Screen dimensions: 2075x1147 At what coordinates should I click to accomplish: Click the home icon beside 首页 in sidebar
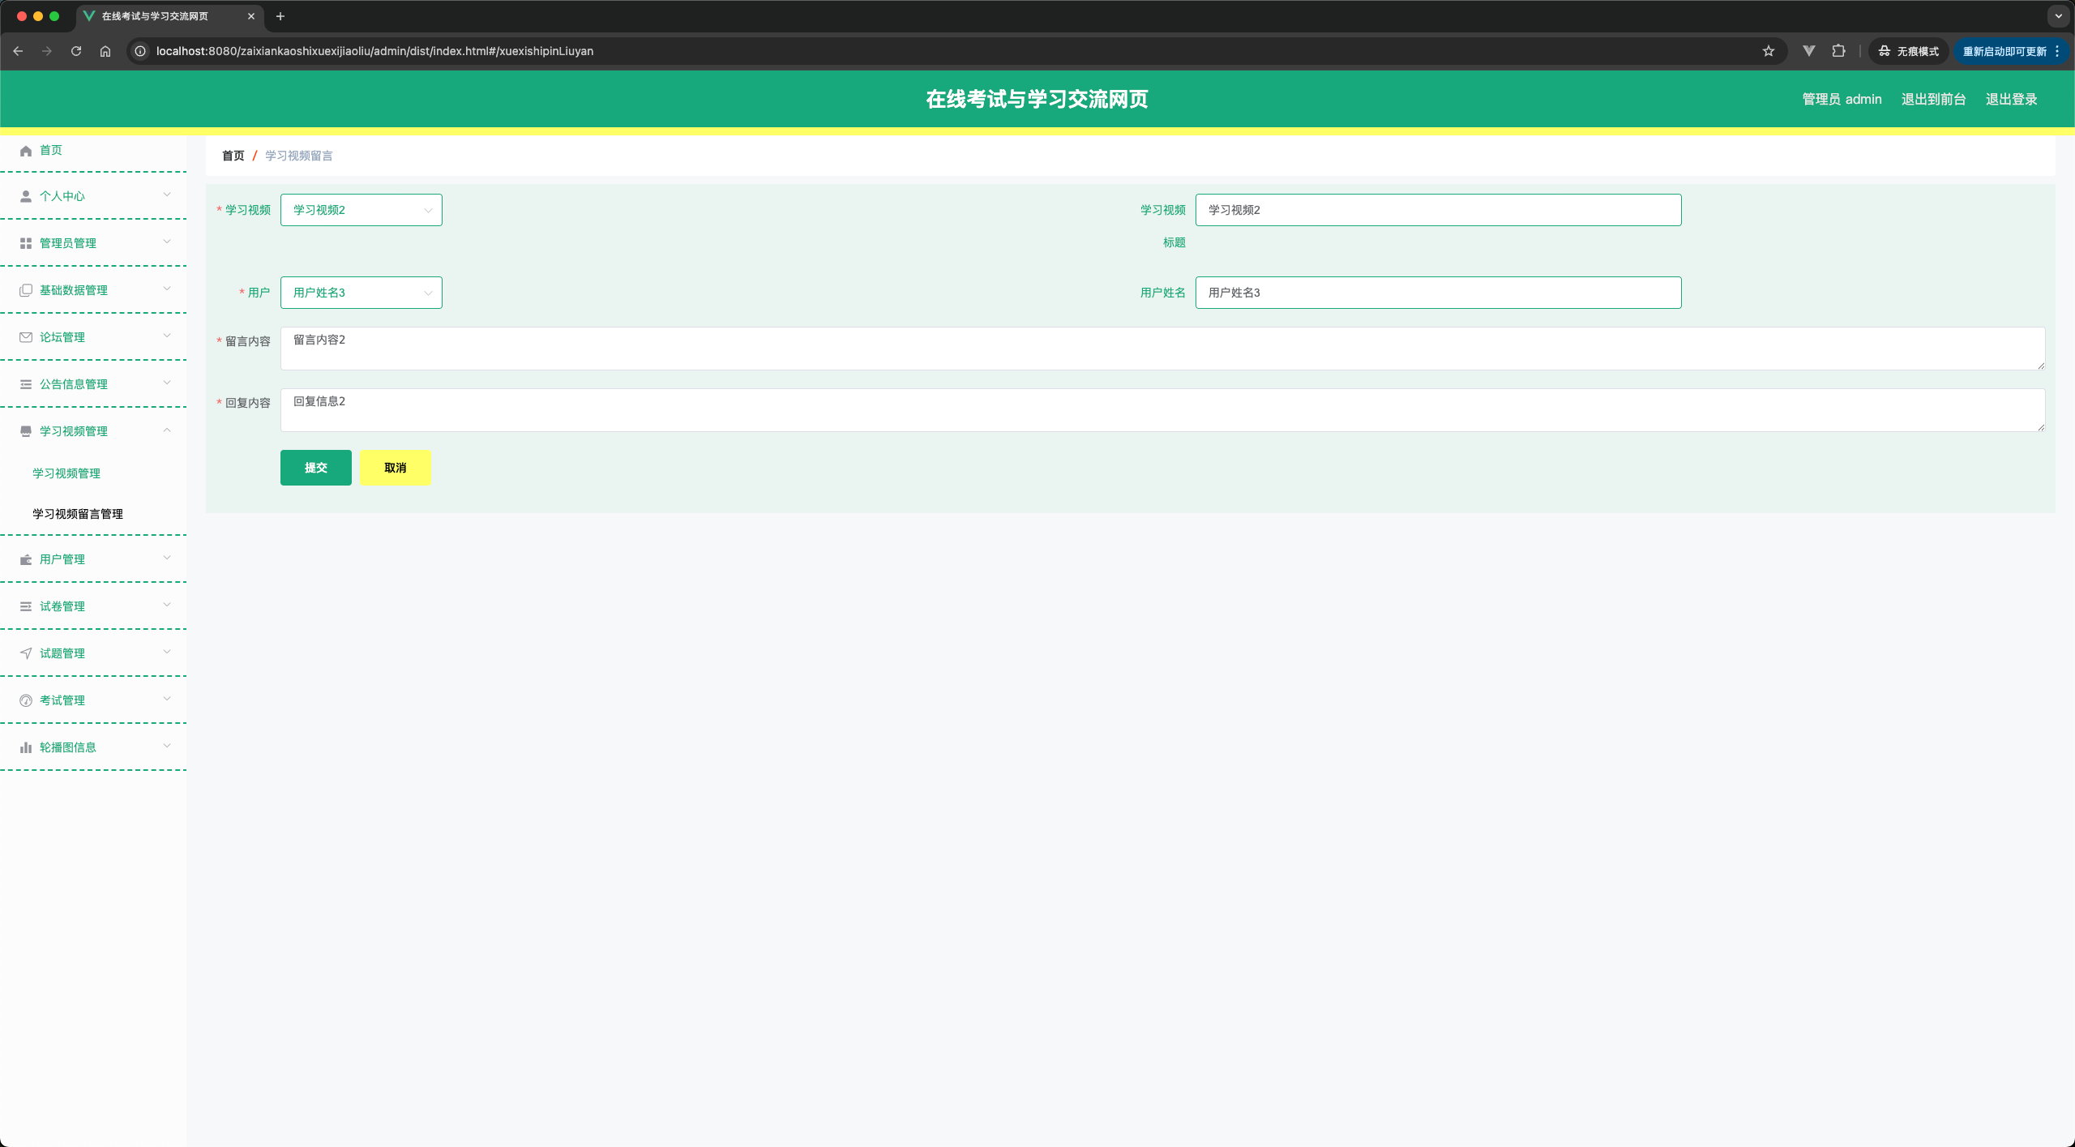[x=26, y=151]
